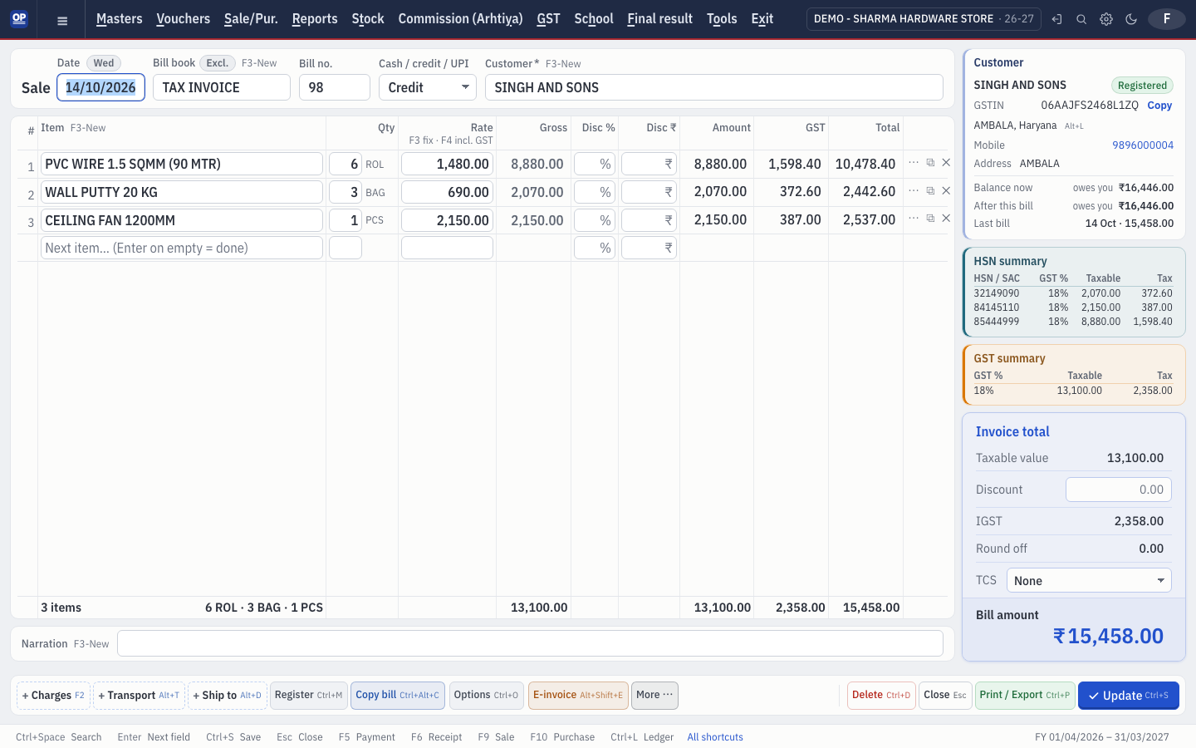This screenshot has width=1196, height=748.
Task: Duplicate the PVC WIRE row
Action: pyautogui.click(x=930, y=163)
